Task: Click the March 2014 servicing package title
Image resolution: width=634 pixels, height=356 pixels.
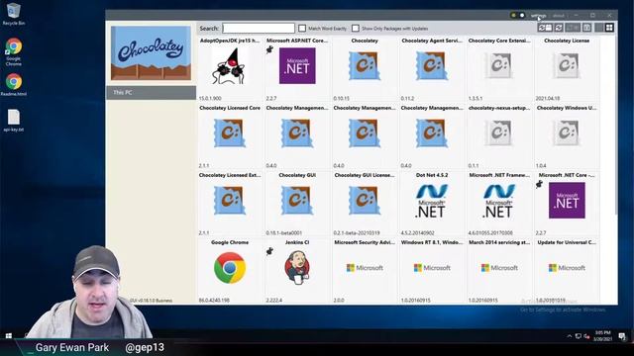Action: (499, 242)
